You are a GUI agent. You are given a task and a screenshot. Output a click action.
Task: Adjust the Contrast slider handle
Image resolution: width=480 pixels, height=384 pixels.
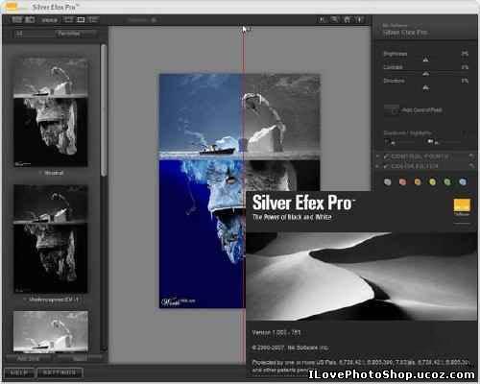425,74
